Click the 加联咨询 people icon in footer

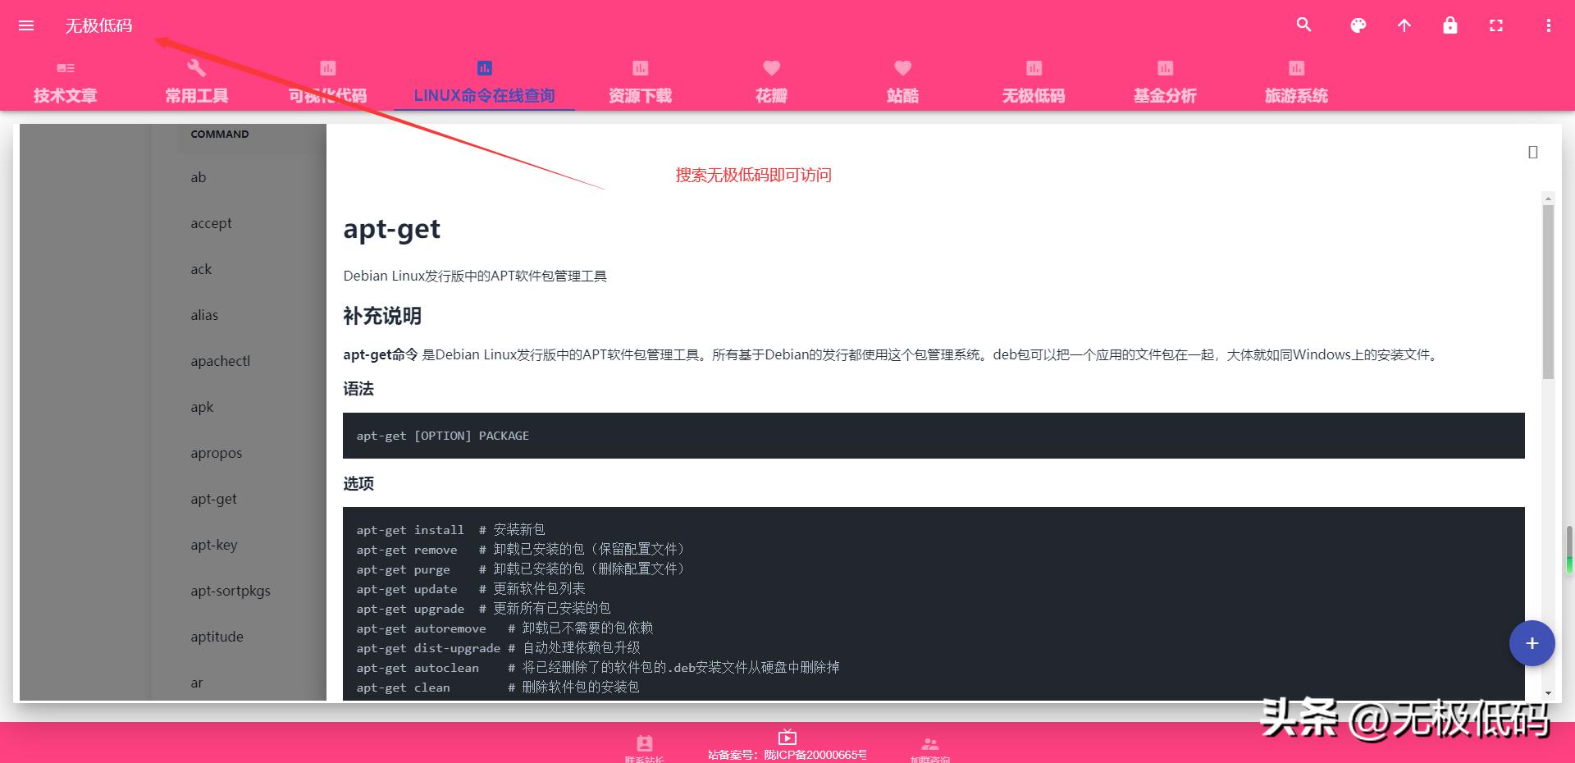pyautogui.click(x=930, y=743)
